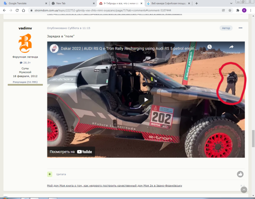The height and width of the screenshot is (199, 255).
Task: Open the tab search dropdown
Action: pyautogui.click(x=231, y=3)
